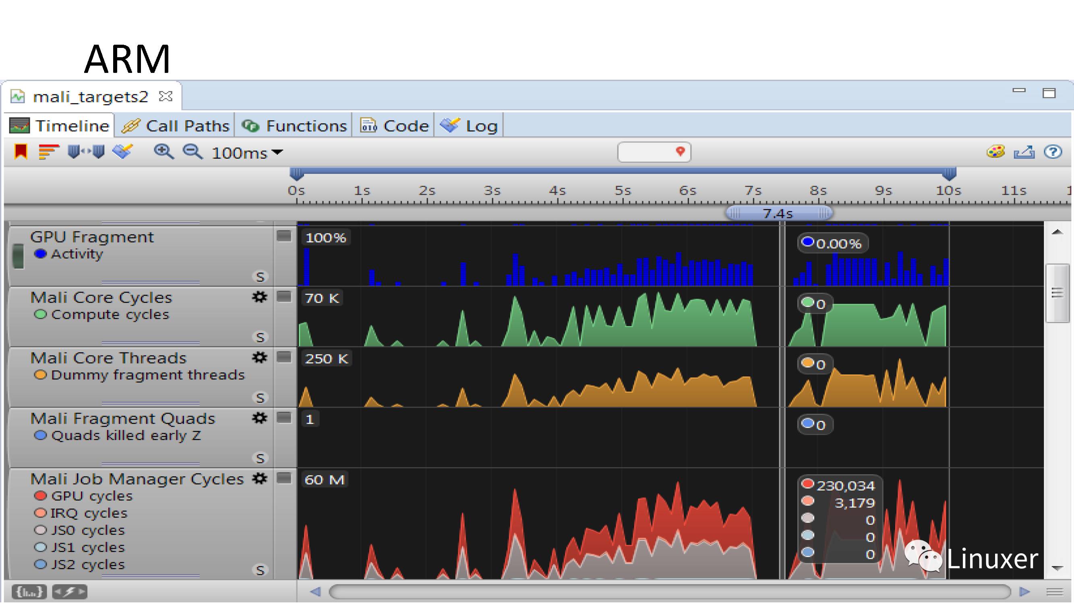Click horizontal scrollbar right arrow

(x=1024, y=592)
